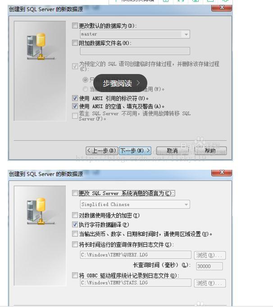273x307 pixels.
Task: Click the 上一步 (B) button
Action: [102, 150]
